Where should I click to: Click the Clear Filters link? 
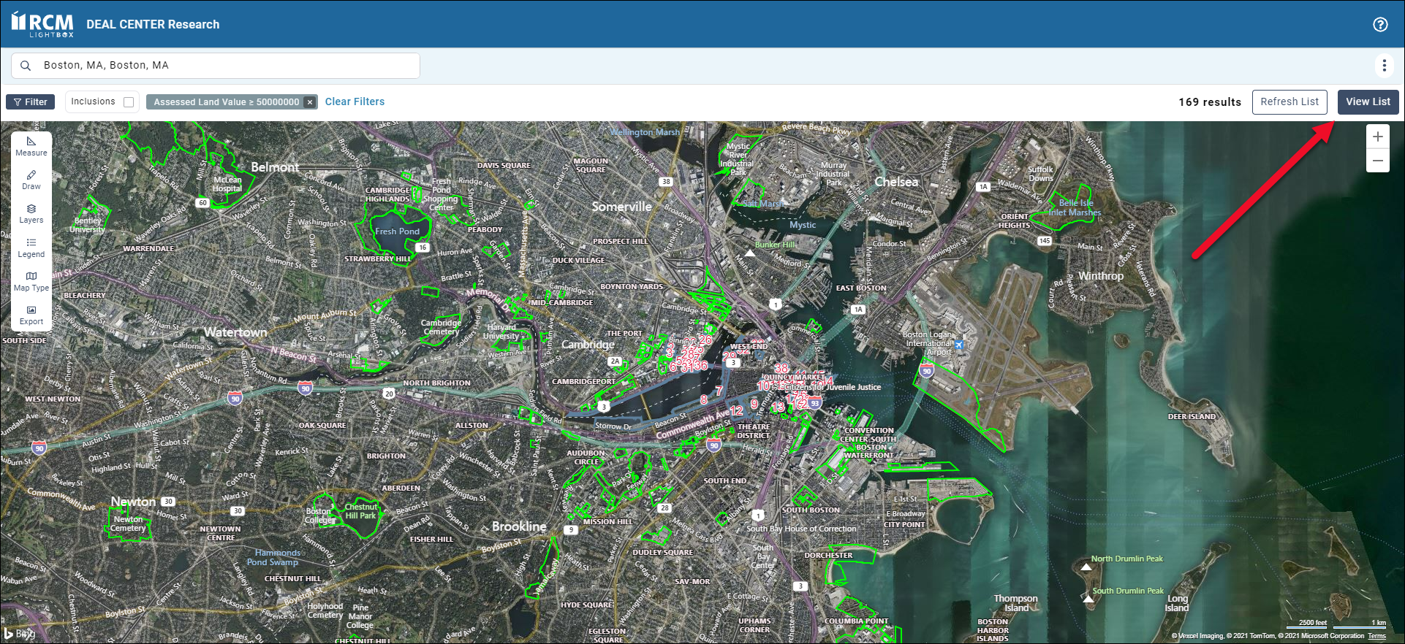[x=355, y=101]
